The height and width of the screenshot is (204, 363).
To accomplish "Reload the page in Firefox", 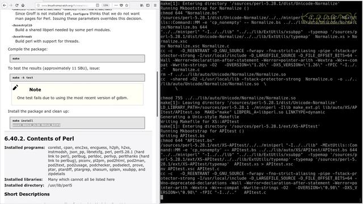I will 17,5.
